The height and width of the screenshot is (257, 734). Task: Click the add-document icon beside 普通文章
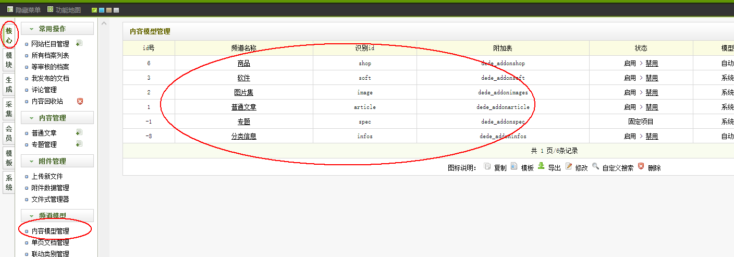click(79, 132)
